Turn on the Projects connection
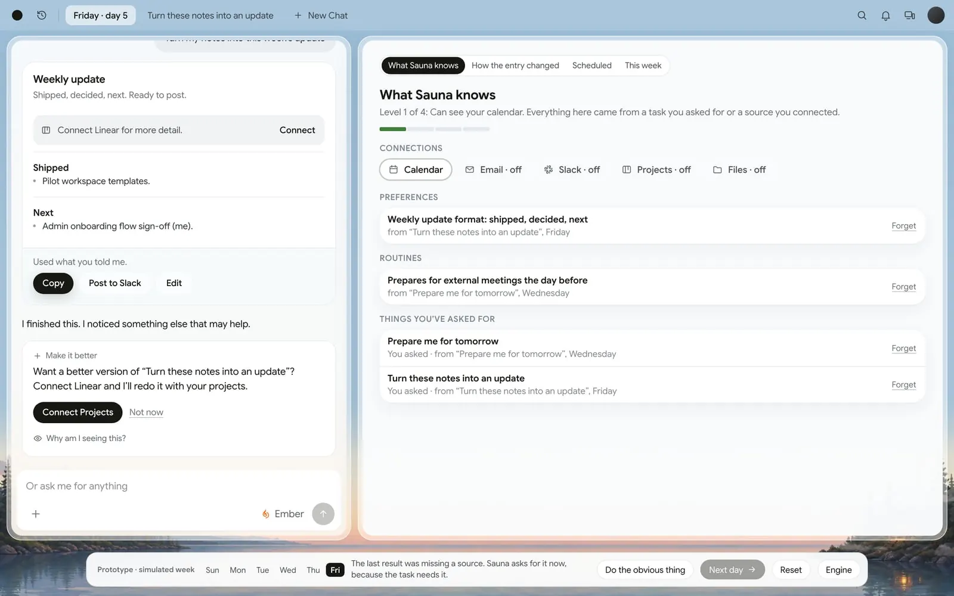The height and width of the screenshot is (596, 954). pos(656,170)
